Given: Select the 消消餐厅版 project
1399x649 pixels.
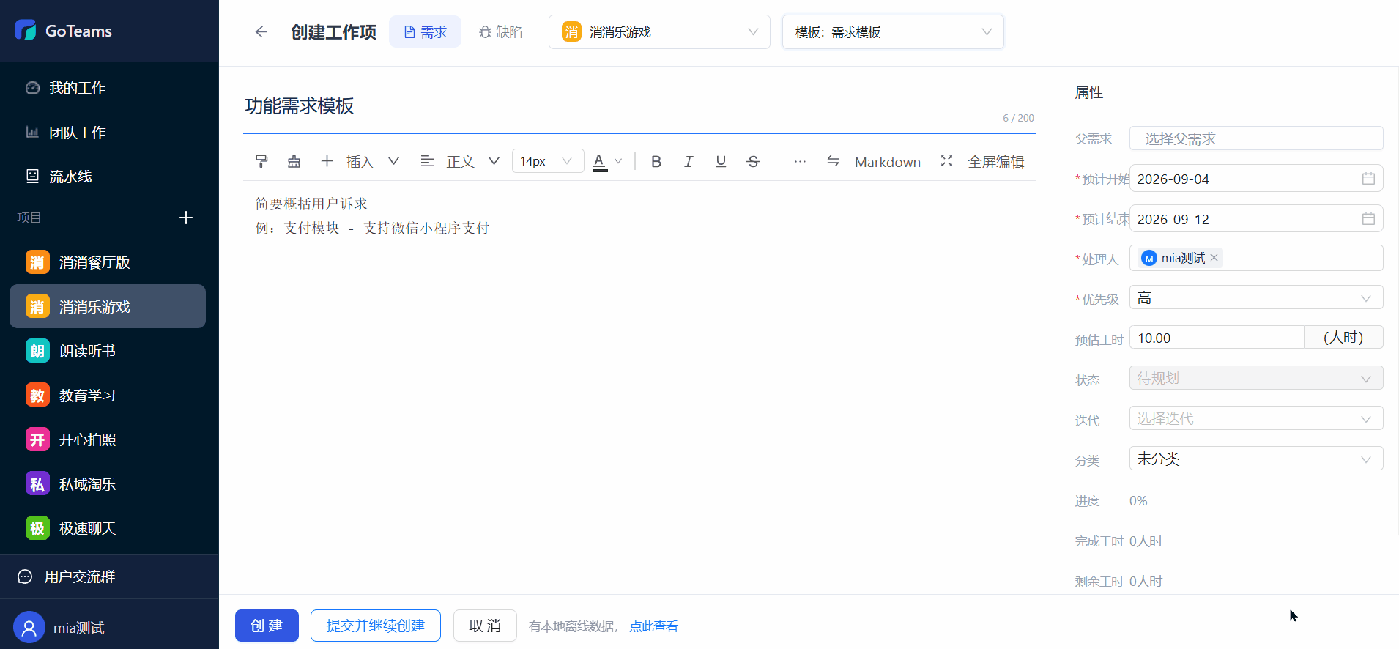Looking at the screenshot, I should pyautogui.click(x=108, y=262).
